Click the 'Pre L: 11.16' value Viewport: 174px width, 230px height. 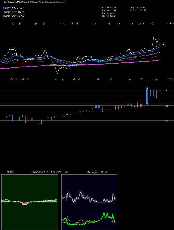tap(109, 13)
